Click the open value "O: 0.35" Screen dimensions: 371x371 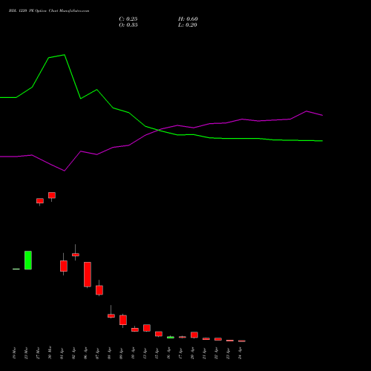(128, 25)
